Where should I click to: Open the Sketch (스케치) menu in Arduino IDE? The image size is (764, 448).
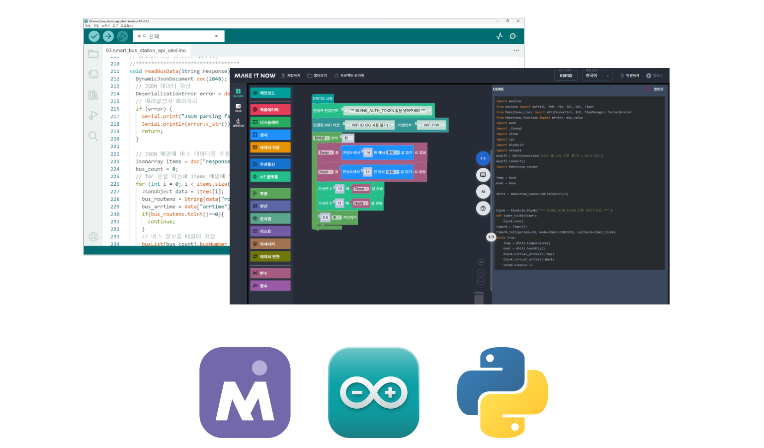coord(105,26)
